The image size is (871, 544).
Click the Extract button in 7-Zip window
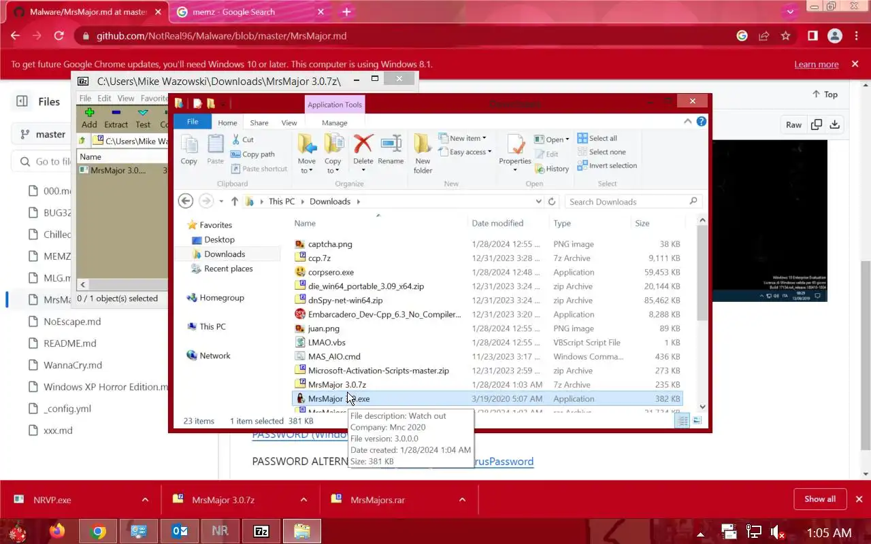pyautogui.click(x=116, y=118)
